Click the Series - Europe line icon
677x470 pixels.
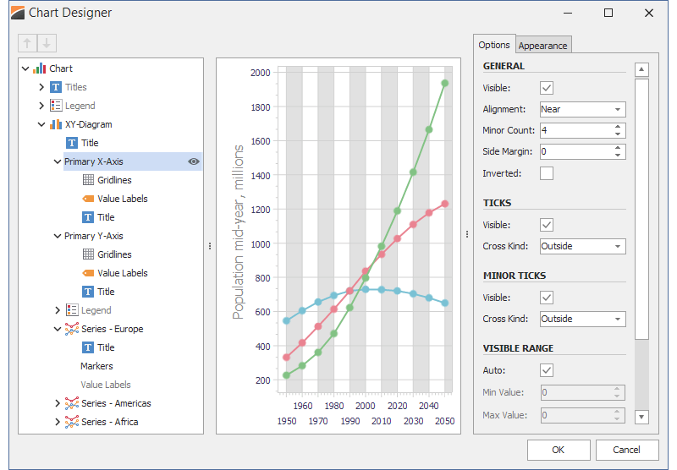click(x=72, y=329)
